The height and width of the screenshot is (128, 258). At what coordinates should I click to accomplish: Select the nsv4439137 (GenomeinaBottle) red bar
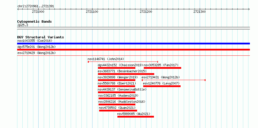[117, 92]
